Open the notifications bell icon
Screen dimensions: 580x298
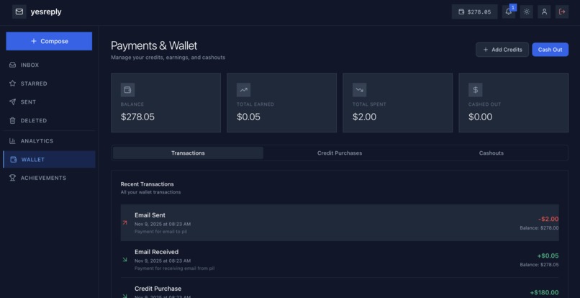(509, 12)
